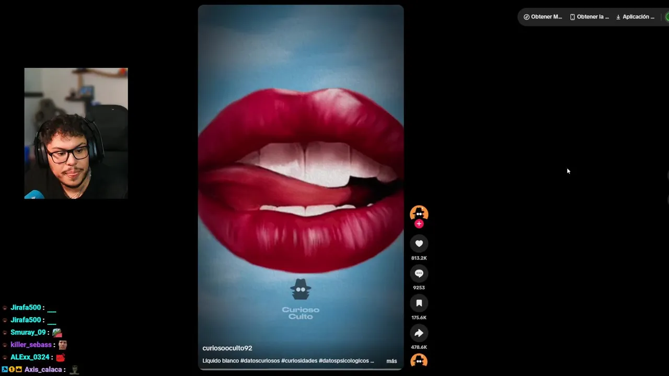Open the curiosooculto92 profile link
Screen dimensions: 669x376
[227, 348]
